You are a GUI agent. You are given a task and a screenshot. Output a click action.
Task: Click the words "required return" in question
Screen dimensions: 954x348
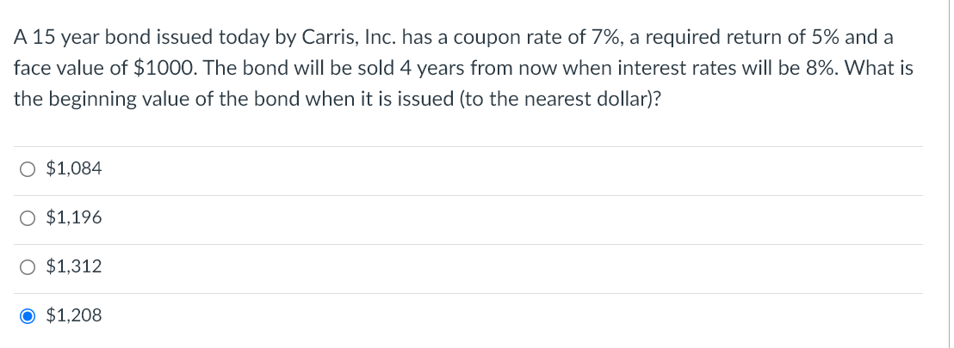(728, 38)
